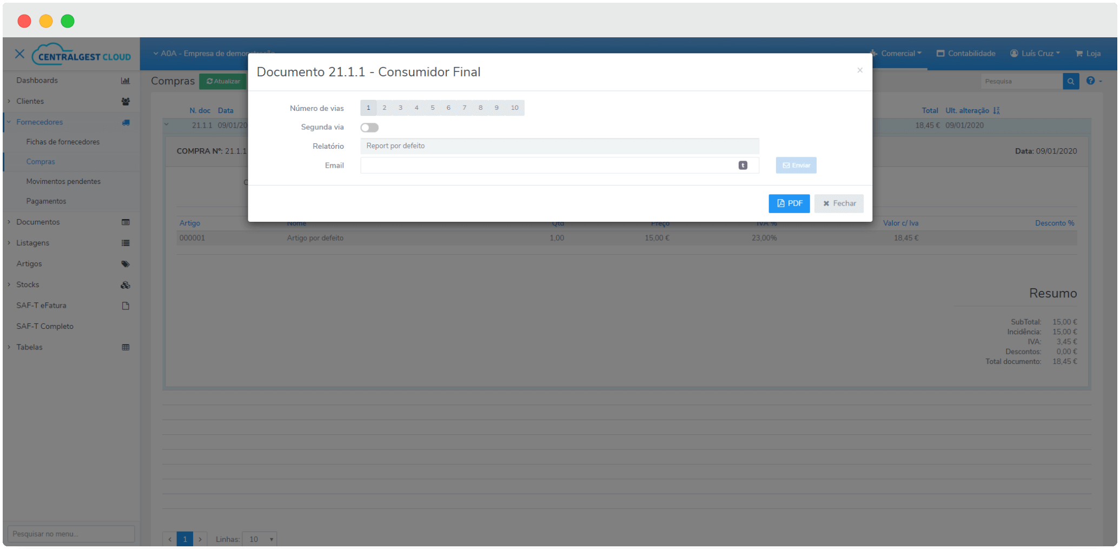Open SAF-T Completo in sidebar

click(x=45, y=326)
